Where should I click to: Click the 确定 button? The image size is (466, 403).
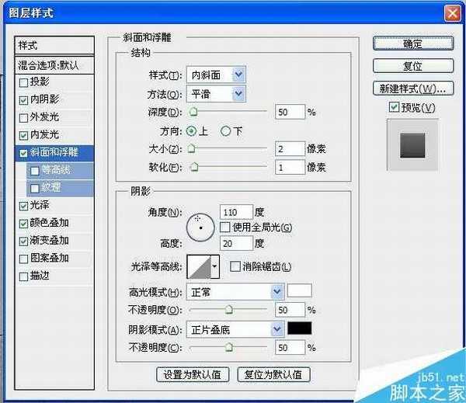pyautogui.click(x=402, y=44)
